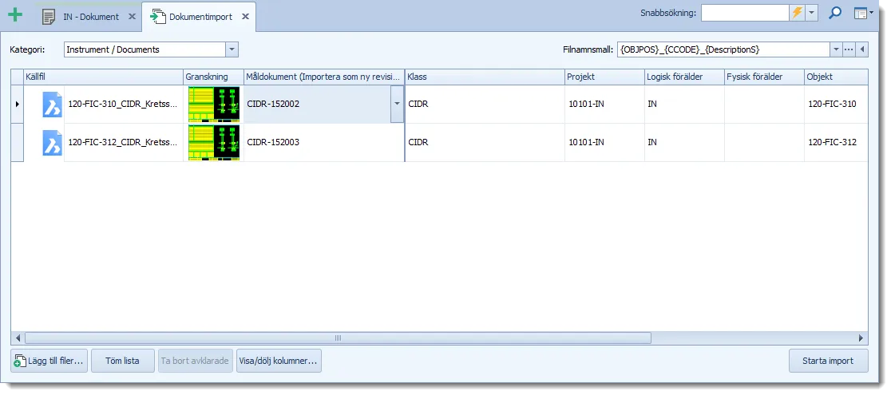The image size is (891, 395).
Task: Click the Objekt cell 120-FIC-310
Action: pyautogui.click(x=836, y=104)
